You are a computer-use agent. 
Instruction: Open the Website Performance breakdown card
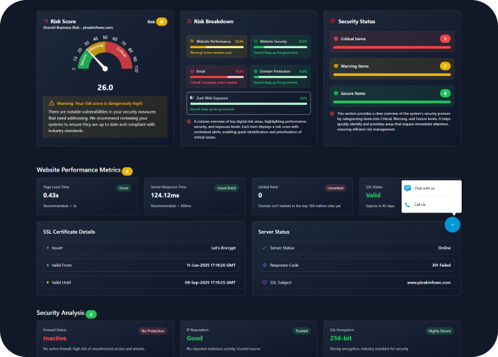[217, 47]
